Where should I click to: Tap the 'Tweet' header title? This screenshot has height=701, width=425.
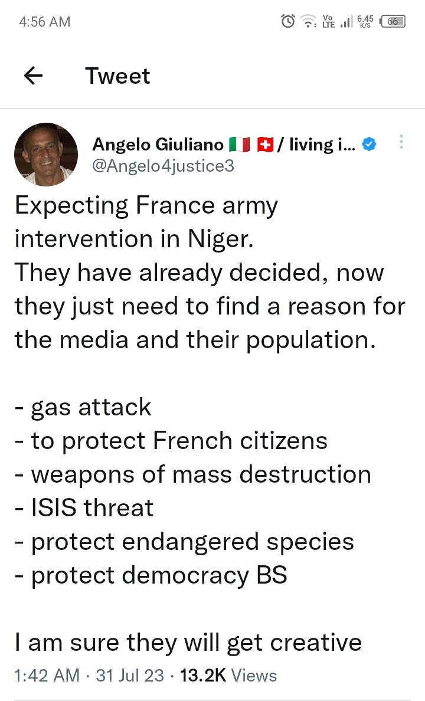coord(117,76)
